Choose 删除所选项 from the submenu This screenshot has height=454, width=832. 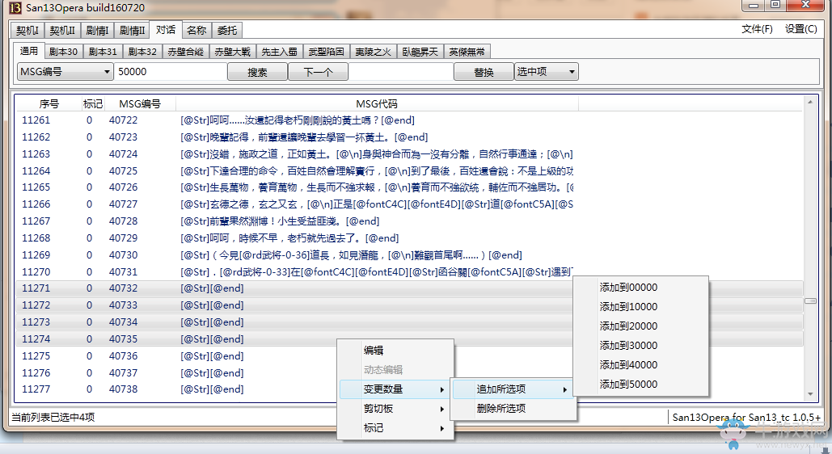513,409
